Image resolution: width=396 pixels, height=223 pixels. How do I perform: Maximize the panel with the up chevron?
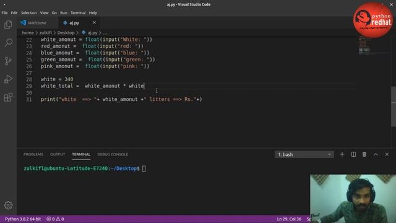(x=376, y=154)
